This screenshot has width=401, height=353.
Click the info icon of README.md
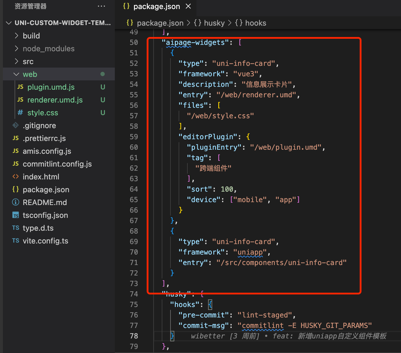15,202
